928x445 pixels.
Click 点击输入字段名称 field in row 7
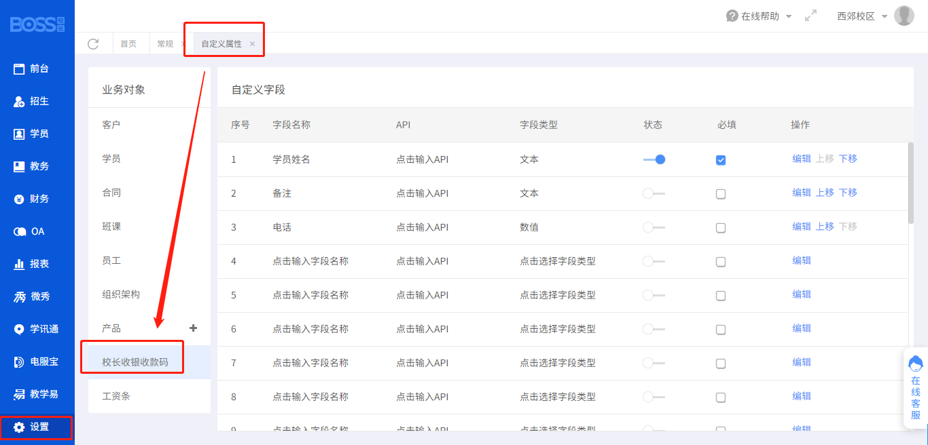[x=310, y=363]
